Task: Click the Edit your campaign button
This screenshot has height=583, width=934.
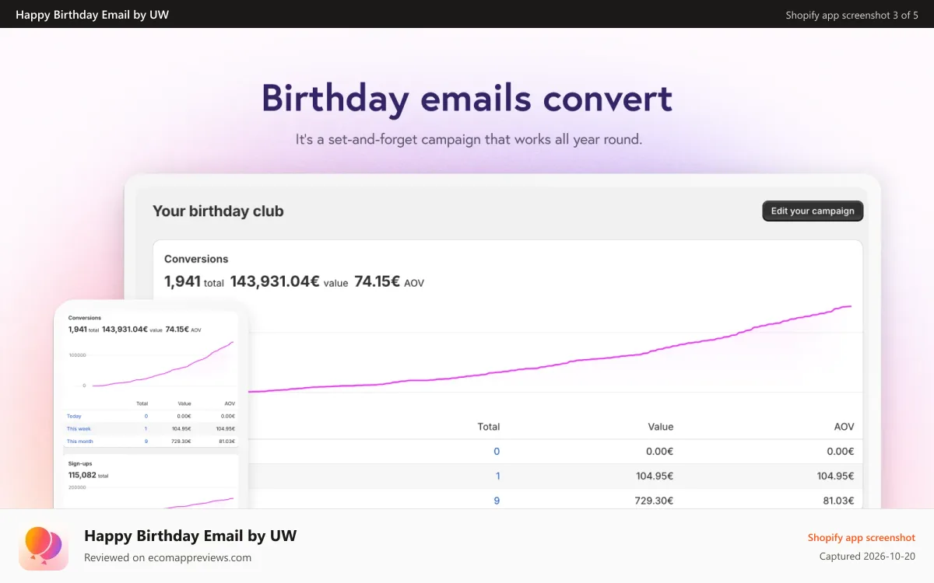Action: point(813,211)
